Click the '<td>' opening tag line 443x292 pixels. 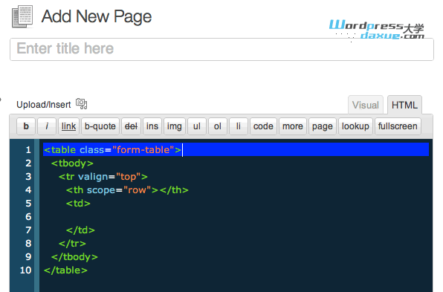pyautogui.click(x=78, y=204)
